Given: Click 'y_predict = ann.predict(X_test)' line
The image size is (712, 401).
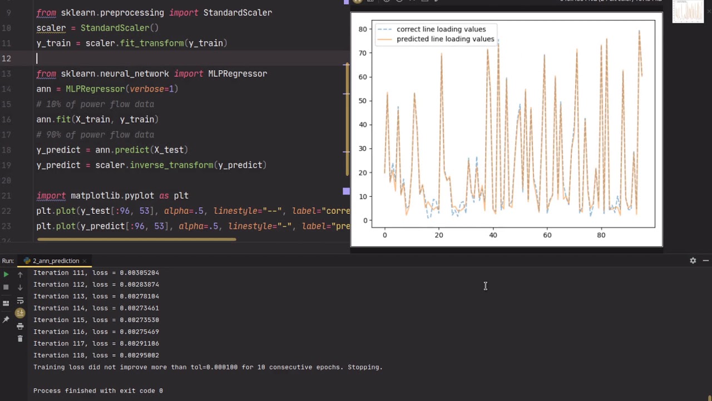Looking at the screenshot, I should [112, 150].
